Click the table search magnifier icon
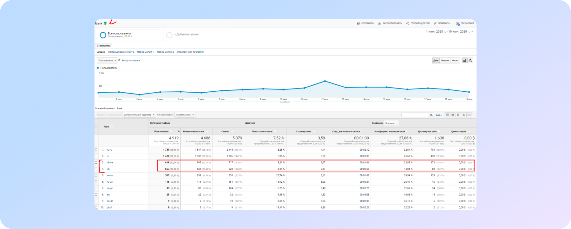Viewport: 571px width, 229px height. (431, 115)
